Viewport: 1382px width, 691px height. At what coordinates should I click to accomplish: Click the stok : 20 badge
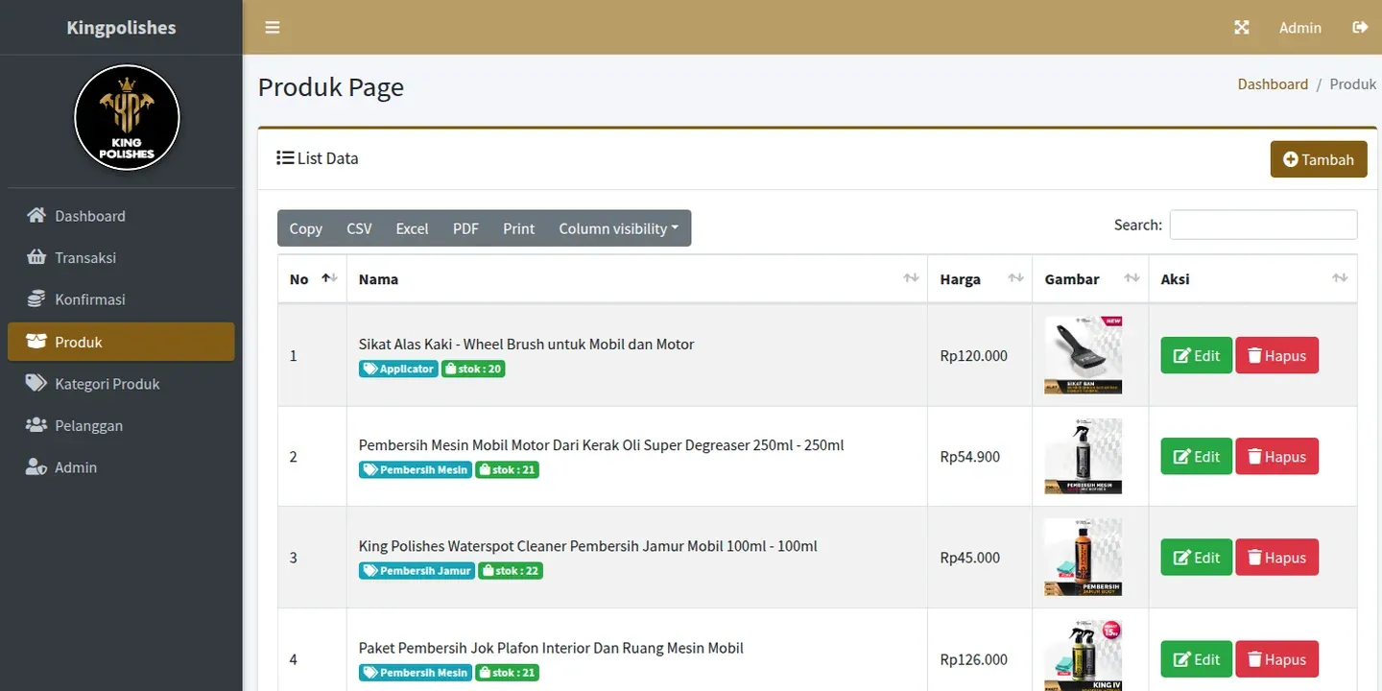(473, 369)
